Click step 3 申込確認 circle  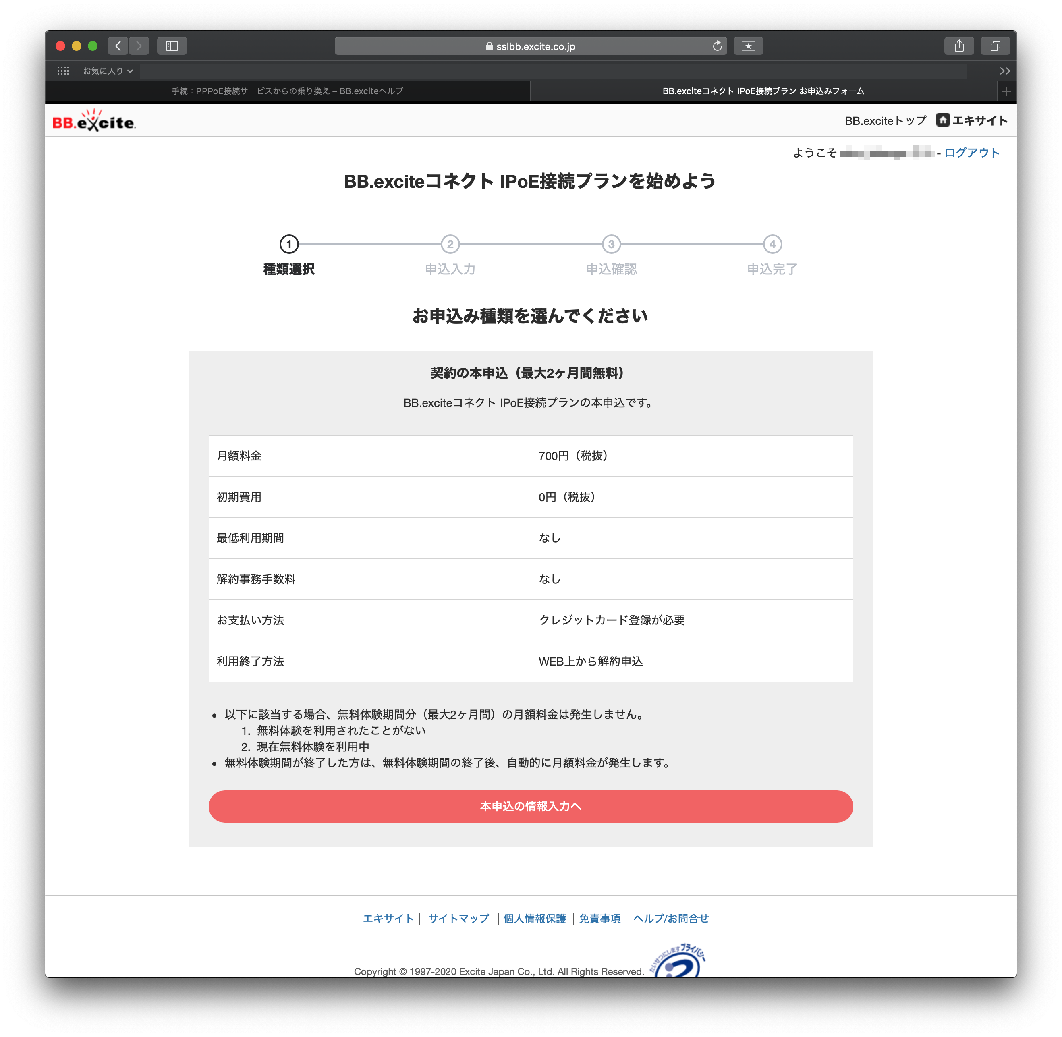(x=612, y=244)
